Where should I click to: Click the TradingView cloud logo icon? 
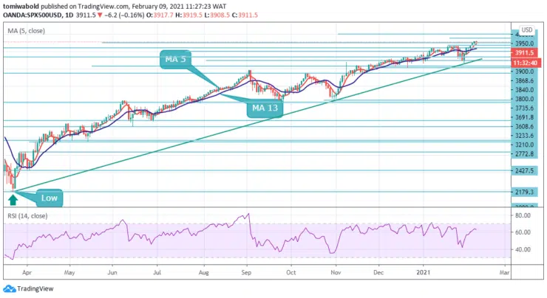click(10, 288)
